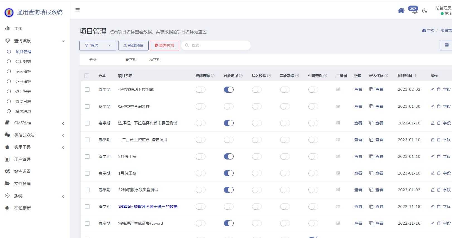Viewport: 452px width, 238px height.
Task: Click the 搜索 search input field
Action: (x=216, y=45)
